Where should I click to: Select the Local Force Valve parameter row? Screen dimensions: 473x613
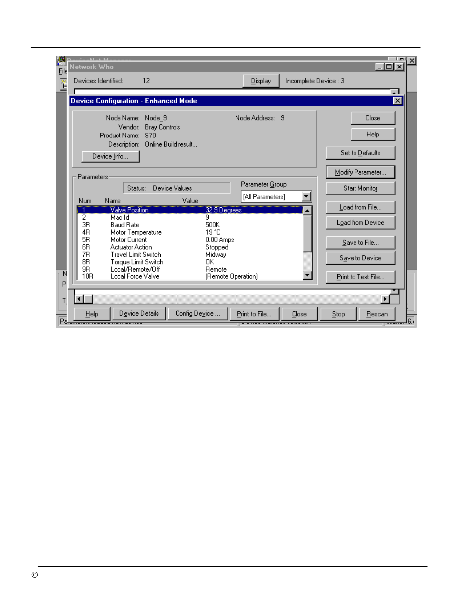coord(190,276)
